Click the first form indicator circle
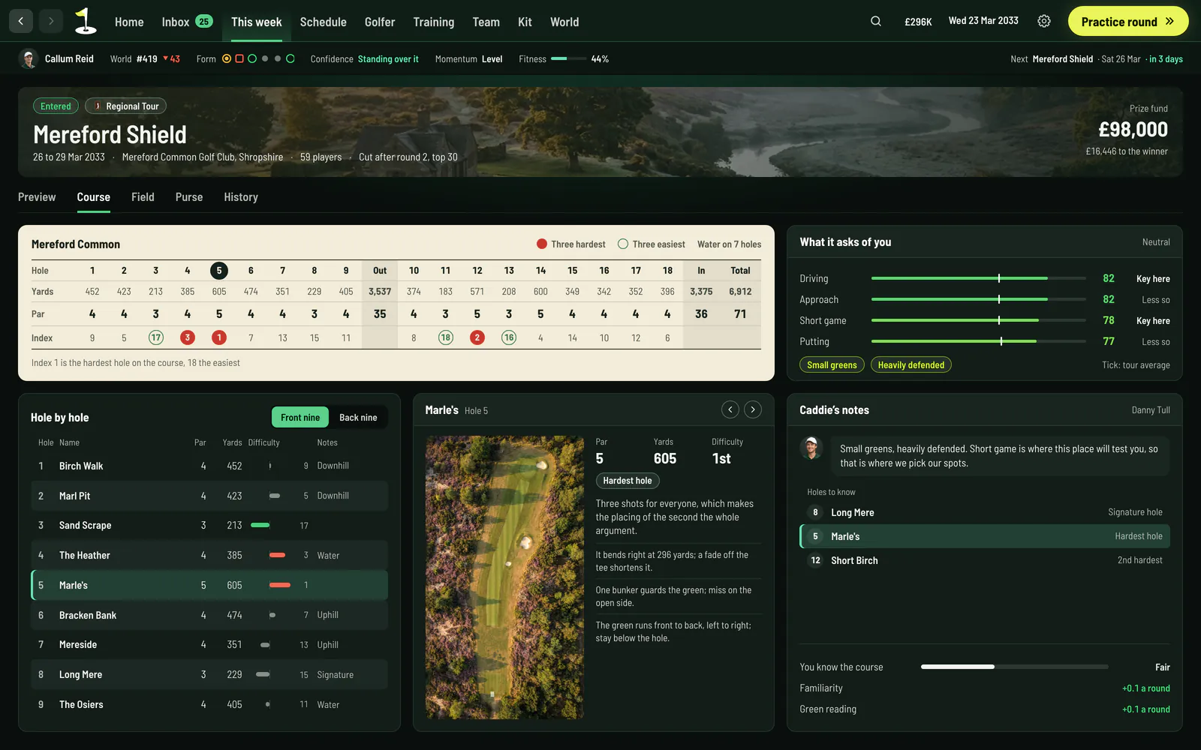The image size is (1201, 750). tap(227, 58)
